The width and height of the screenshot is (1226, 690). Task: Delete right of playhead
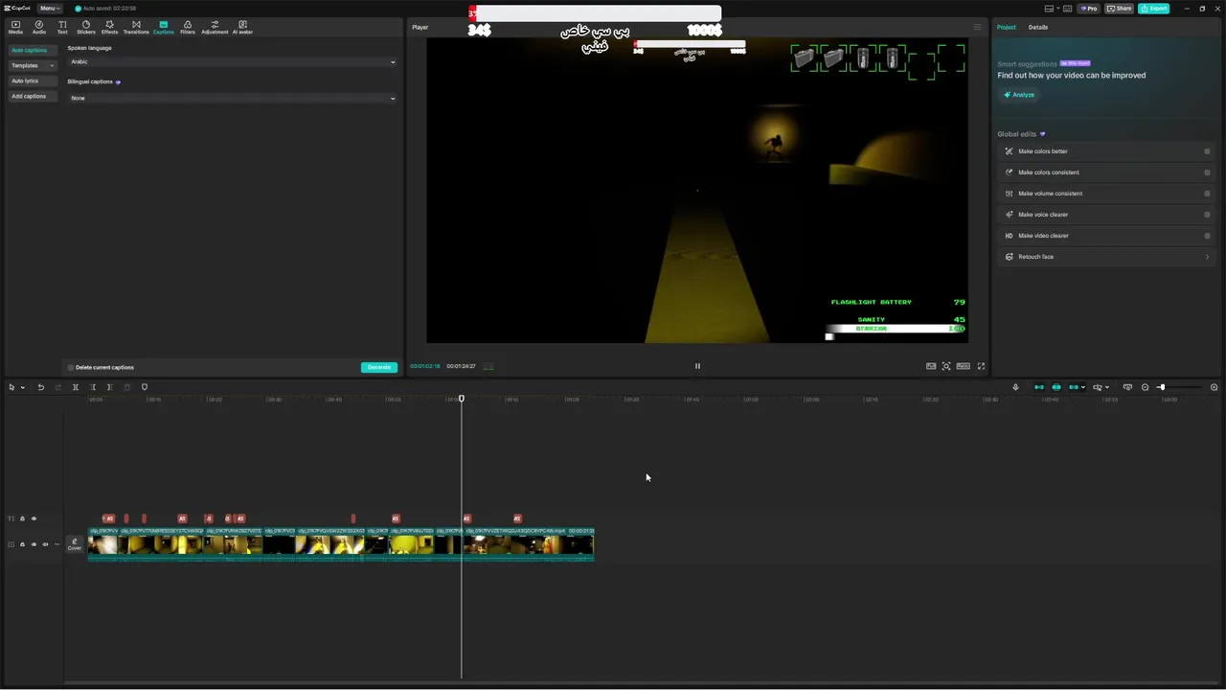pyautogui.click(x=110, y=387)
